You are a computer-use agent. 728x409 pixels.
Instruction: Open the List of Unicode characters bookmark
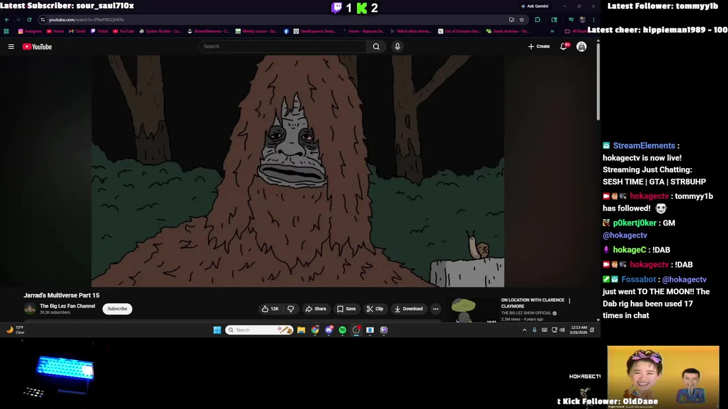point(460,31)
